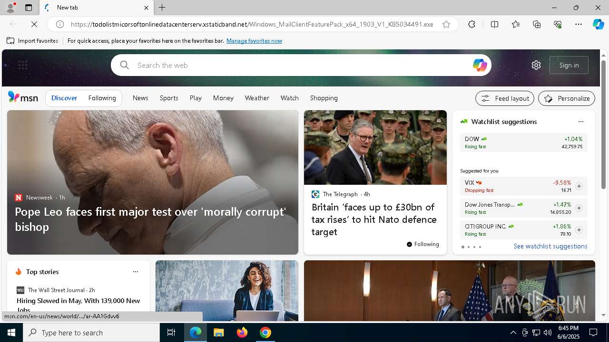
Task: Open Sports section
Action: click(169, 98)
